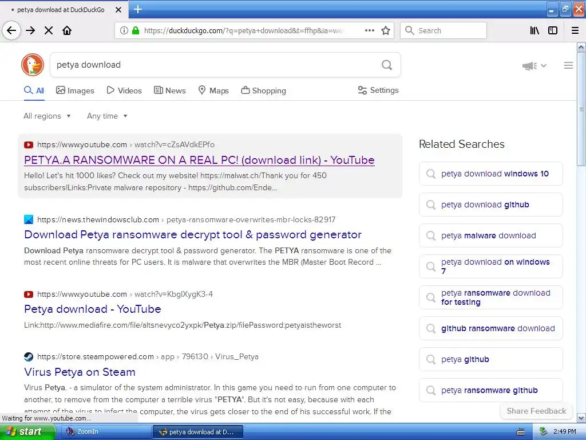The width and height of the screenshot is (586, 440).
Task: Click the DuckDuckGo duck logo
Action: tap(33, 65)
